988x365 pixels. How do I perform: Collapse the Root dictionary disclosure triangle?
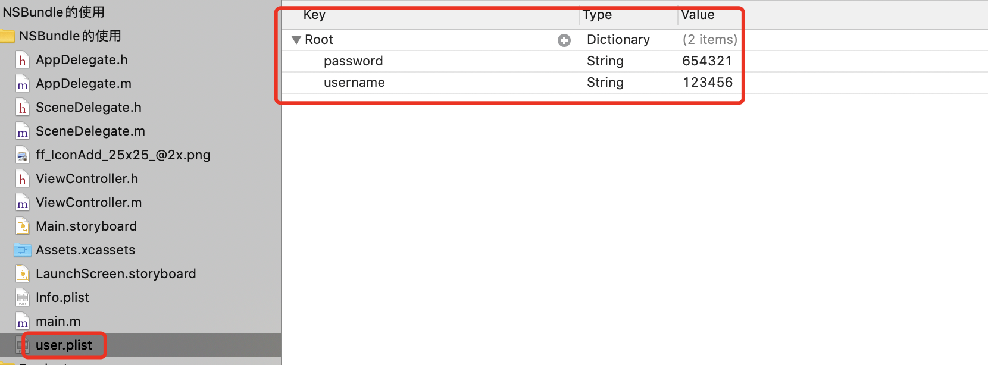click(x=296, y=40)
